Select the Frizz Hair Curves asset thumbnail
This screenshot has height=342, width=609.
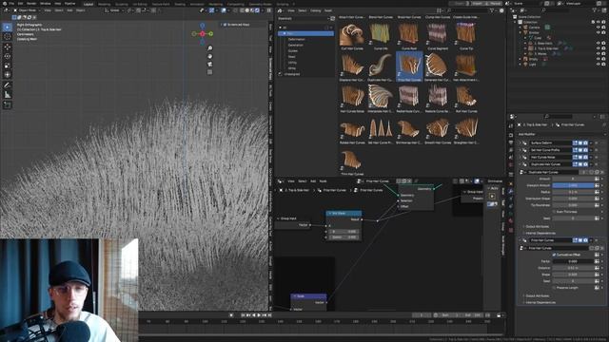409,66
